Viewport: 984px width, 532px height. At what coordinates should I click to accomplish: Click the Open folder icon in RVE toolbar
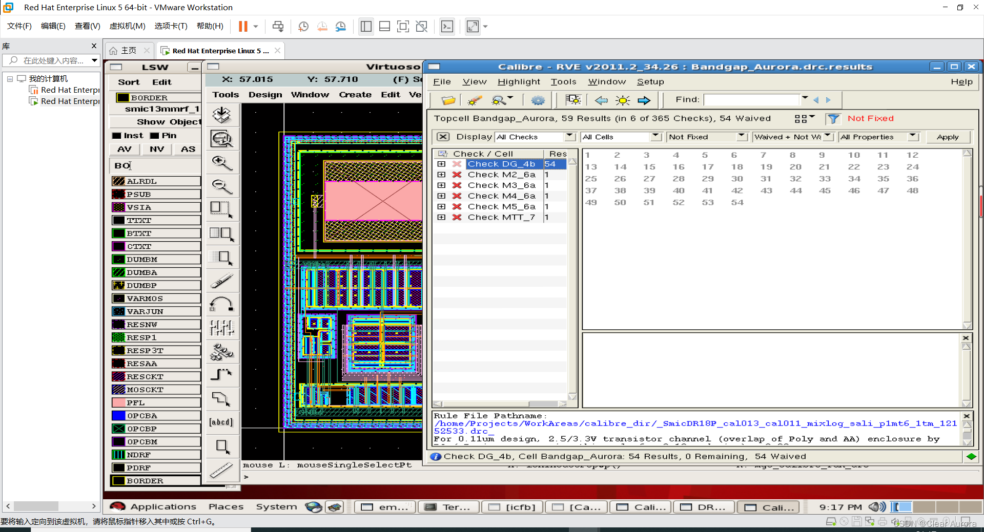click(448, 100)
